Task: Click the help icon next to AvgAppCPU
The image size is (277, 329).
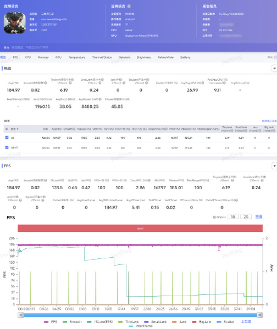Action: click(x=224, y=83)
